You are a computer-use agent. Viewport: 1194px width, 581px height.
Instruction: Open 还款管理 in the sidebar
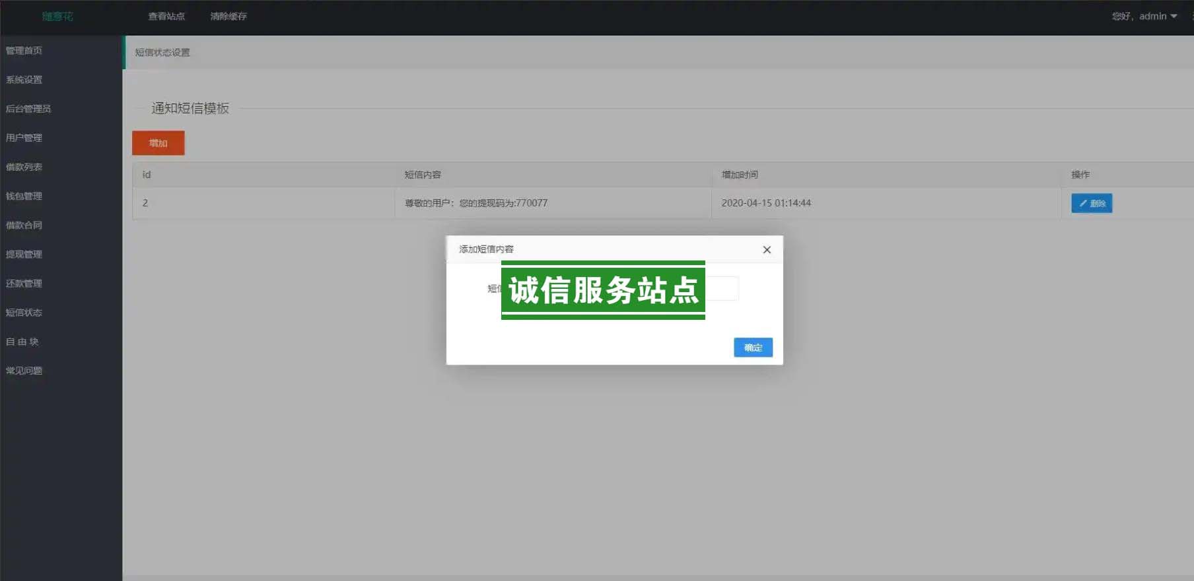coord(24,283)
